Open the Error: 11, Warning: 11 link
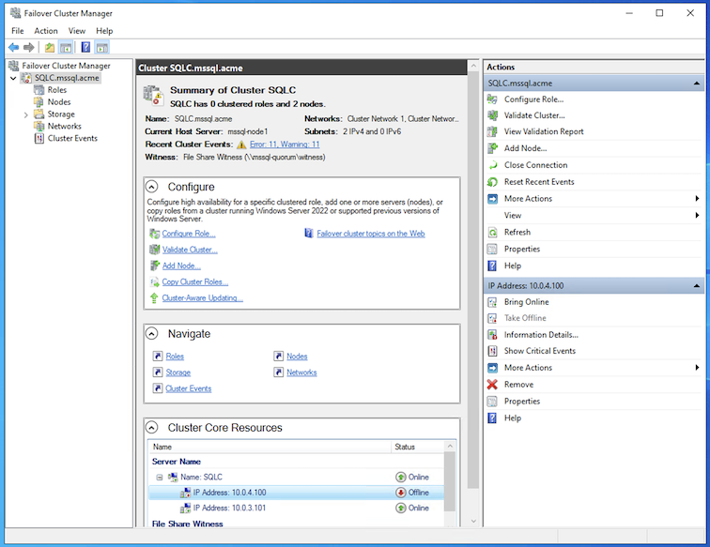 [285, 144]
